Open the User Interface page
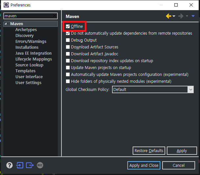The image size is (200, 175). click(x=29, y=77)
